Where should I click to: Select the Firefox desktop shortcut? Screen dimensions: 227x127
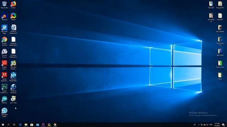click(x=13, y=5)
